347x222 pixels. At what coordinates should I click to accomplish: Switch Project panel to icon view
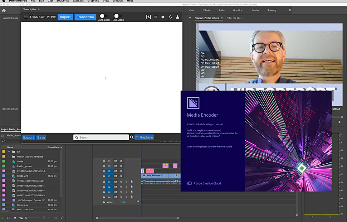(15, 218)
